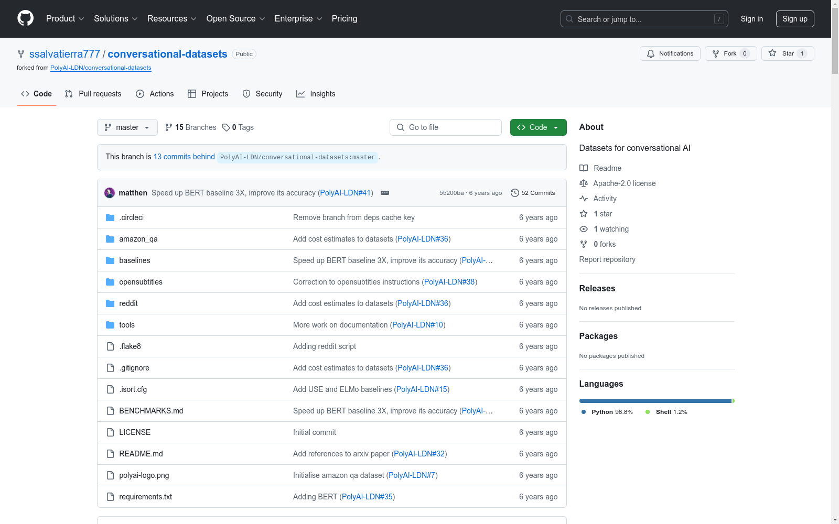This screenshot has height=524, width=839.
Task: Click the star icon beside 1 star
Action: point(584,214)
